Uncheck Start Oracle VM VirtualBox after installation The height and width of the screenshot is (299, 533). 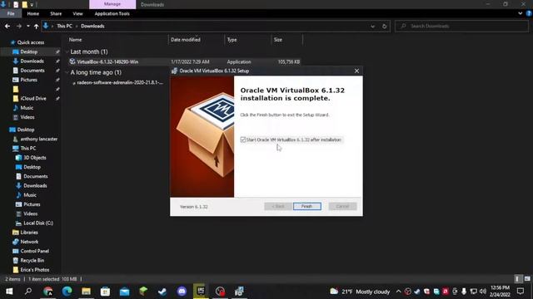pyautogui.click(x=243, y=140)
